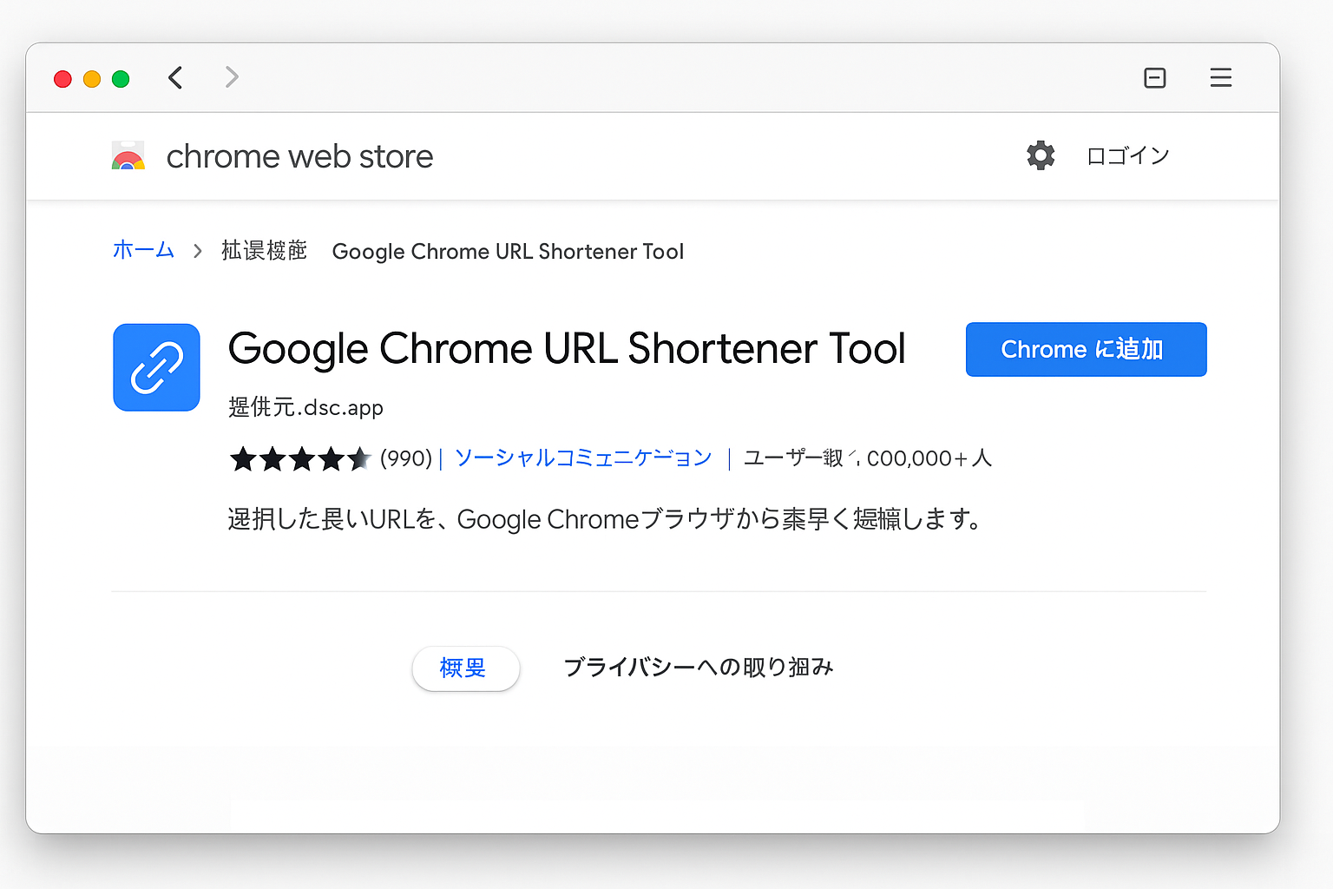This screenshot has width=1333, height=889.
Task: Click the square minus icon in title bar
Action: [x=1155, y=78]
